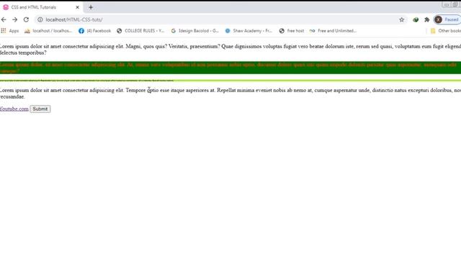Screen dimensions: 461x259
Task: Follow the Youtube.com link on the page
Action: (14, 109)
